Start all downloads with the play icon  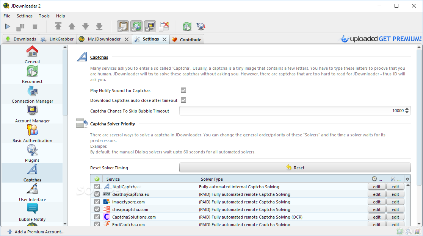8,27
